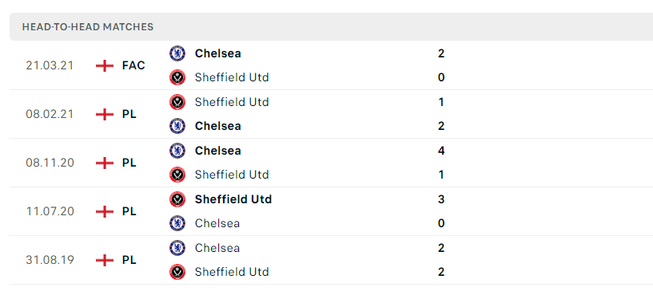Select PL label in 08.11.20 row

pyautogui.click(x=129, y=163)
